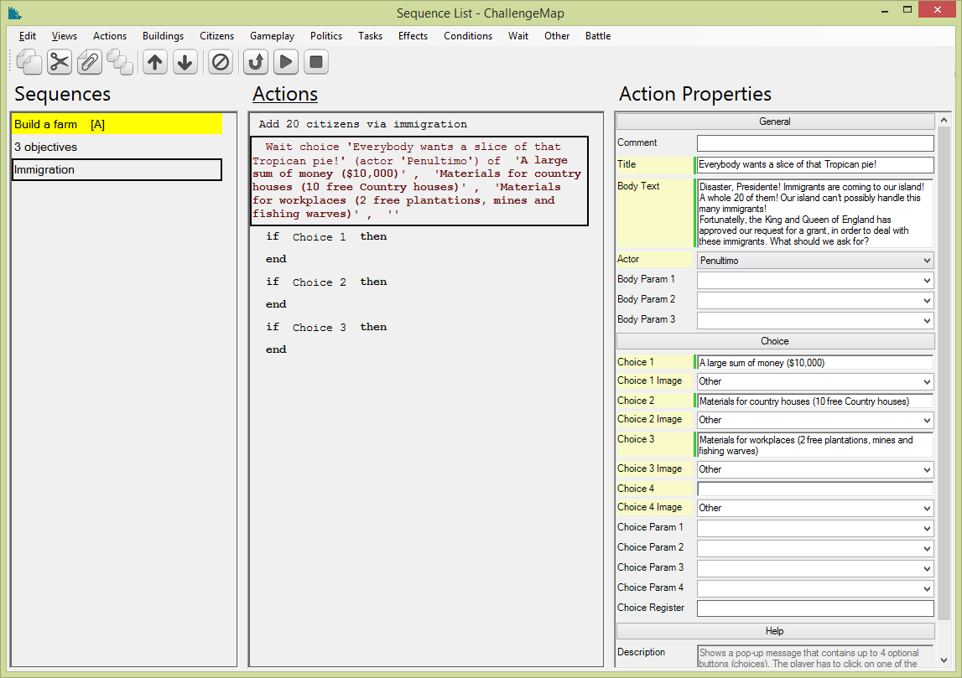Image resolution: width=962 pixels, height=678 pixels.
Task: Click the Copy icon in the toolbar
Action: point(29,62)
